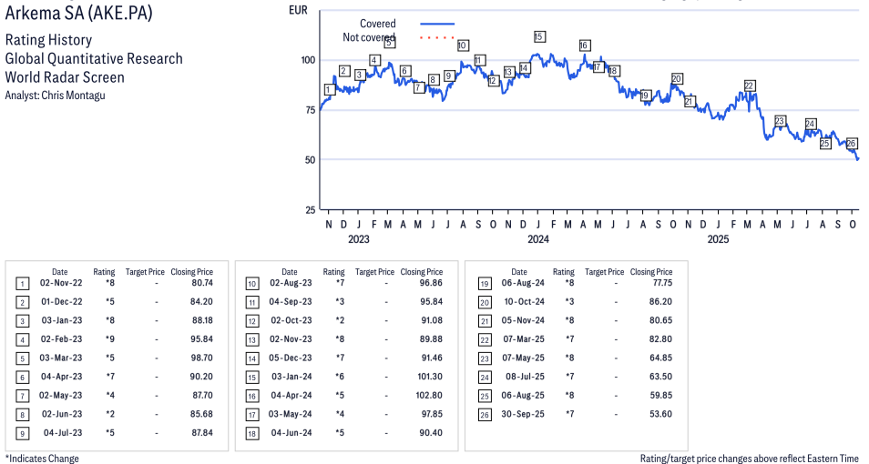
Task: Click the 2024 year label on the axis
Action: click(538, 240)
